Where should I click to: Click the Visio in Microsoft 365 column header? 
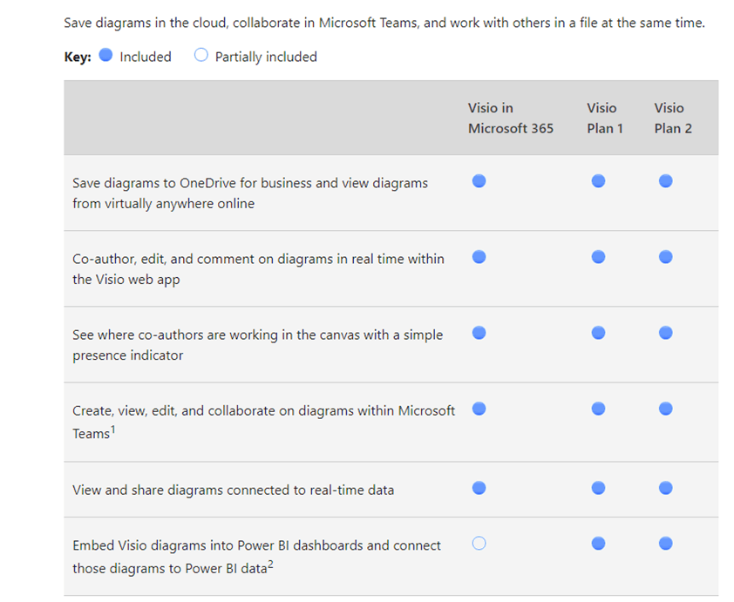[511, 118]
